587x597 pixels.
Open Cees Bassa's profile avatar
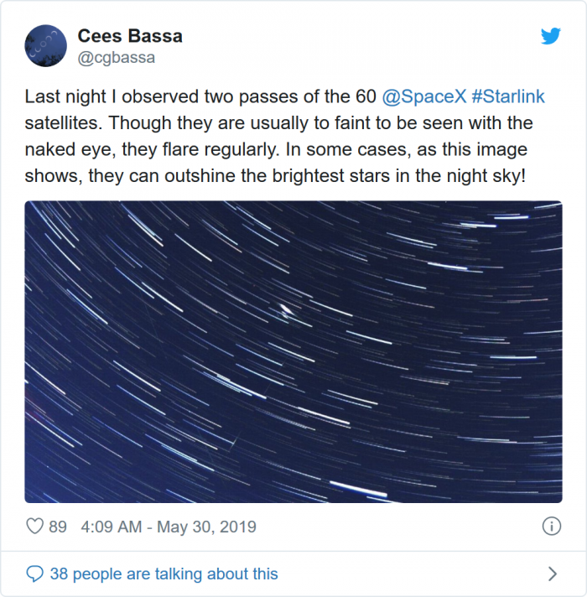tap(46, 46)
